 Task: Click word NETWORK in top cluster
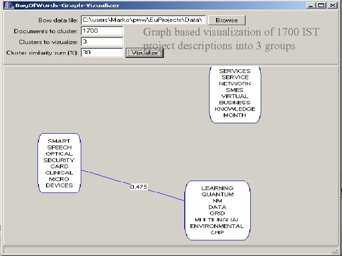[x=235, y=84]
